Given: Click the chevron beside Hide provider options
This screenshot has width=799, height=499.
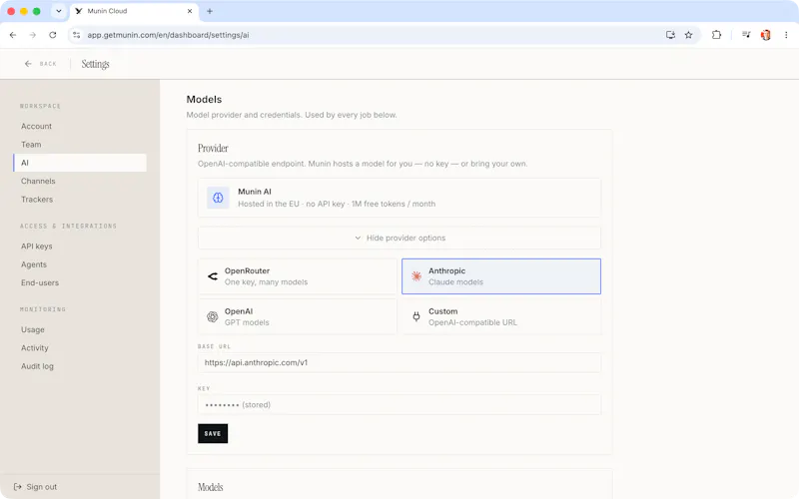Looking at the screenshot, I should [x=358, y=238].
